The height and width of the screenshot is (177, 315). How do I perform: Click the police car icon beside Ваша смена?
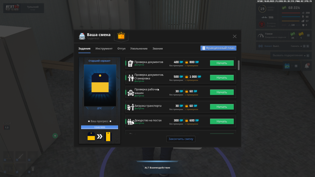[x=82, y=36]
